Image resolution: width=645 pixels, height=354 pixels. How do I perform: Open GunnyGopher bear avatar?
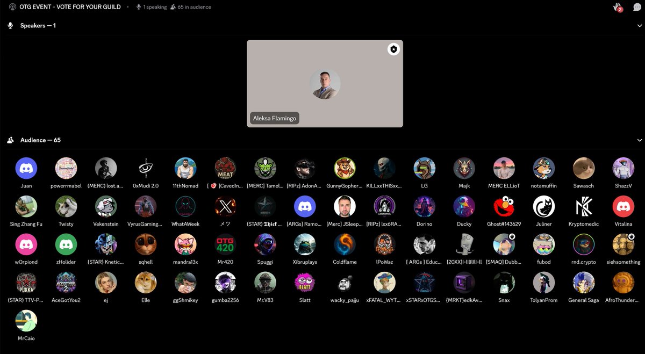[x=345, y=168]
